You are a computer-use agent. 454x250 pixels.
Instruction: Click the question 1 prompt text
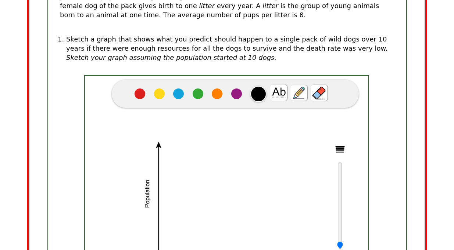coord(226,44)
